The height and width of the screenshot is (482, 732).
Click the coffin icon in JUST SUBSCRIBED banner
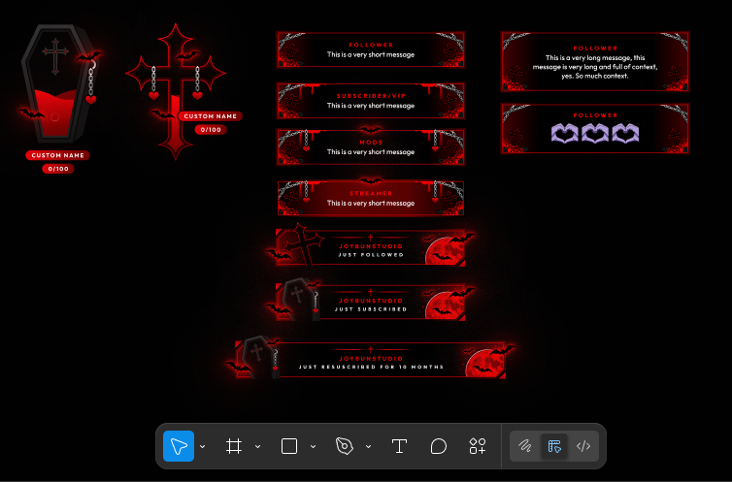301,300
